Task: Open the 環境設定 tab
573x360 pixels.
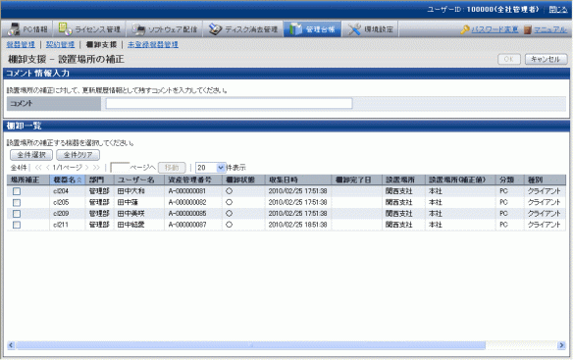Action: click(370, 29)
